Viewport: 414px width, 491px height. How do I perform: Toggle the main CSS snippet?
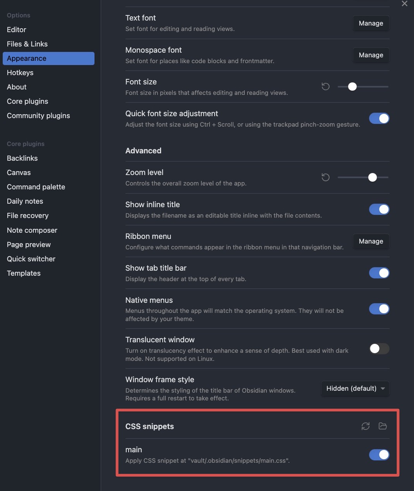(x=379, y=455)
